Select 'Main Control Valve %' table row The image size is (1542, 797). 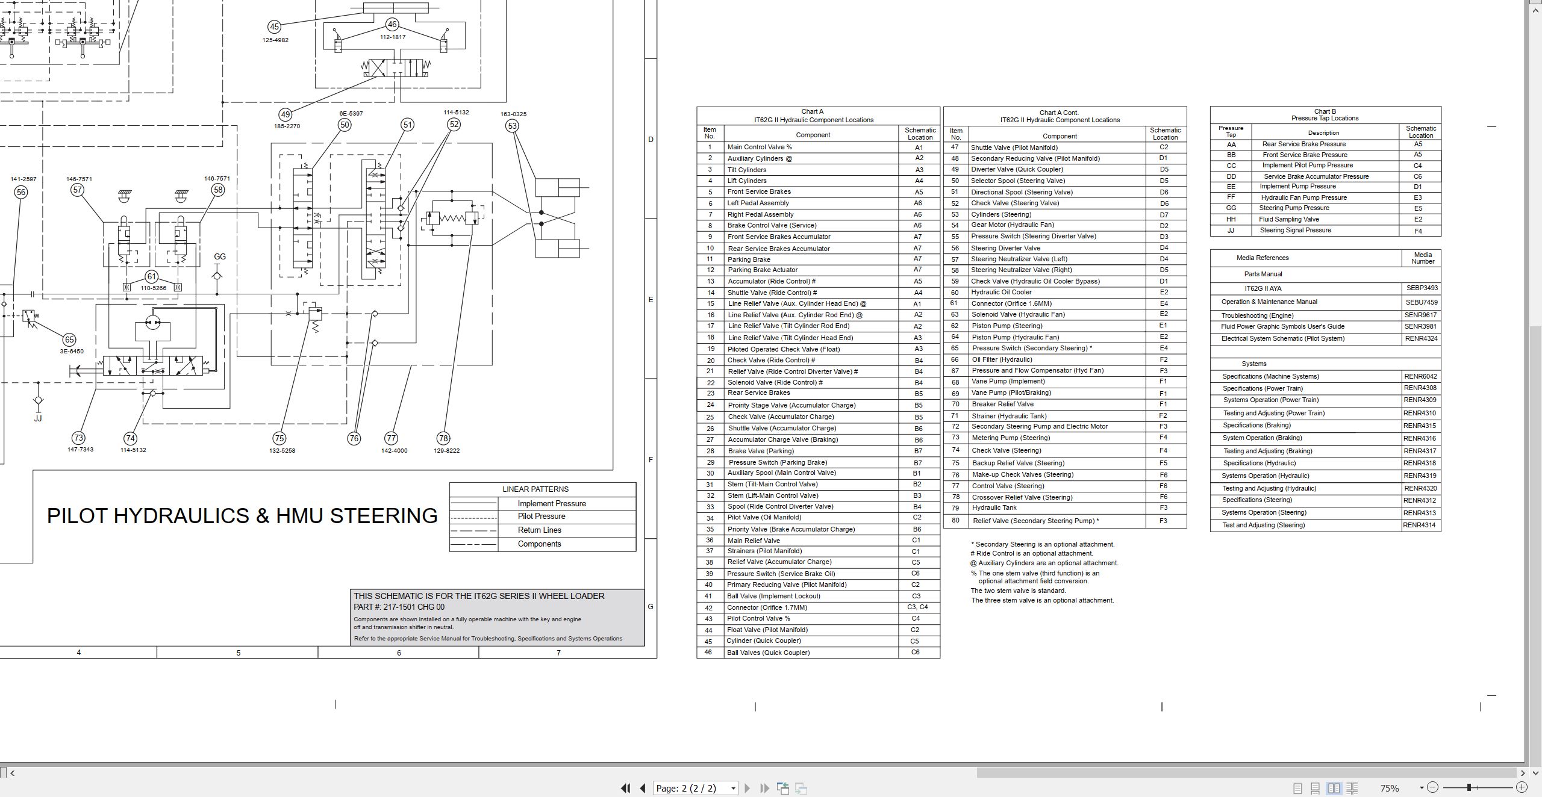click(x=818, y=147)
